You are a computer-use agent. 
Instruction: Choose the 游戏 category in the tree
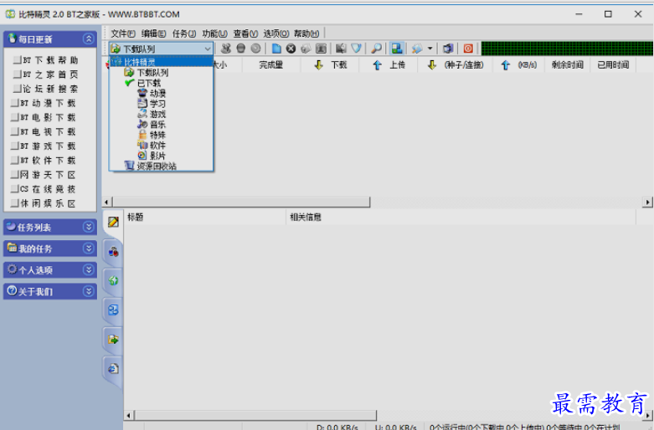coord(157,114)
